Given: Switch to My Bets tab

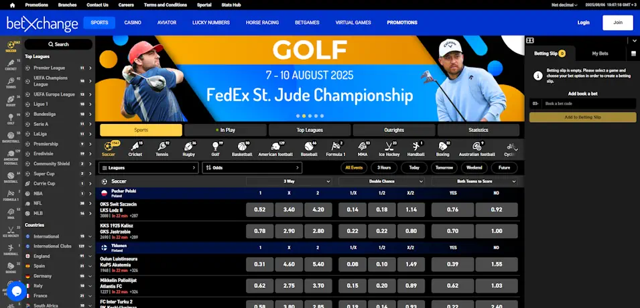Looking at the screenshot, I should tap(600, 54).
